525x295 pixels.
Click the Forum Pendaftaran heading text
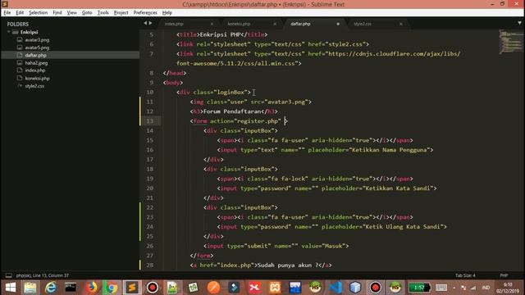tap(231, 111)
